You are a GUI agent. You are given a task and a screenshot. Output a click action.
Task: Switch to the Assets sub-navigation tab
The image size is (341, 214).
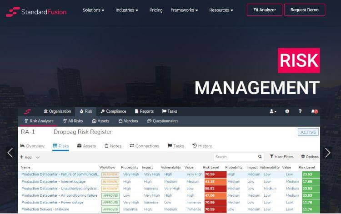point(100,121)
